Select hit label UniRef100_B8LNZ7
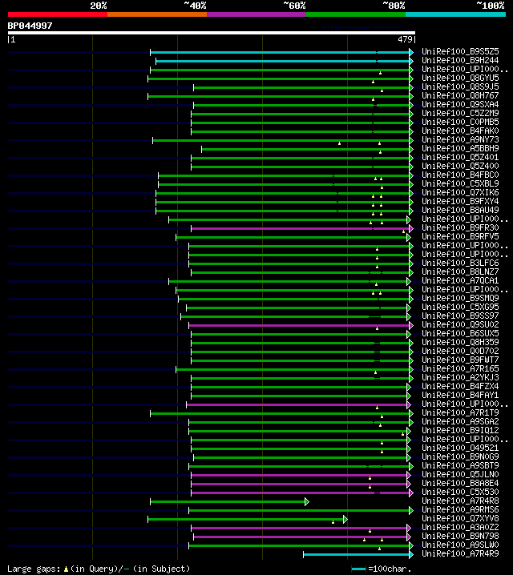 pos(460,271)
